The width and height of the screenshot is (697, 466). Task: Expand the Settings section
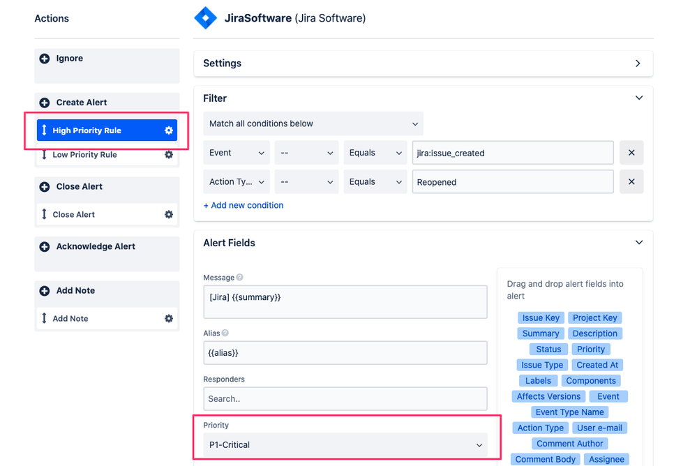coord(638,63)
